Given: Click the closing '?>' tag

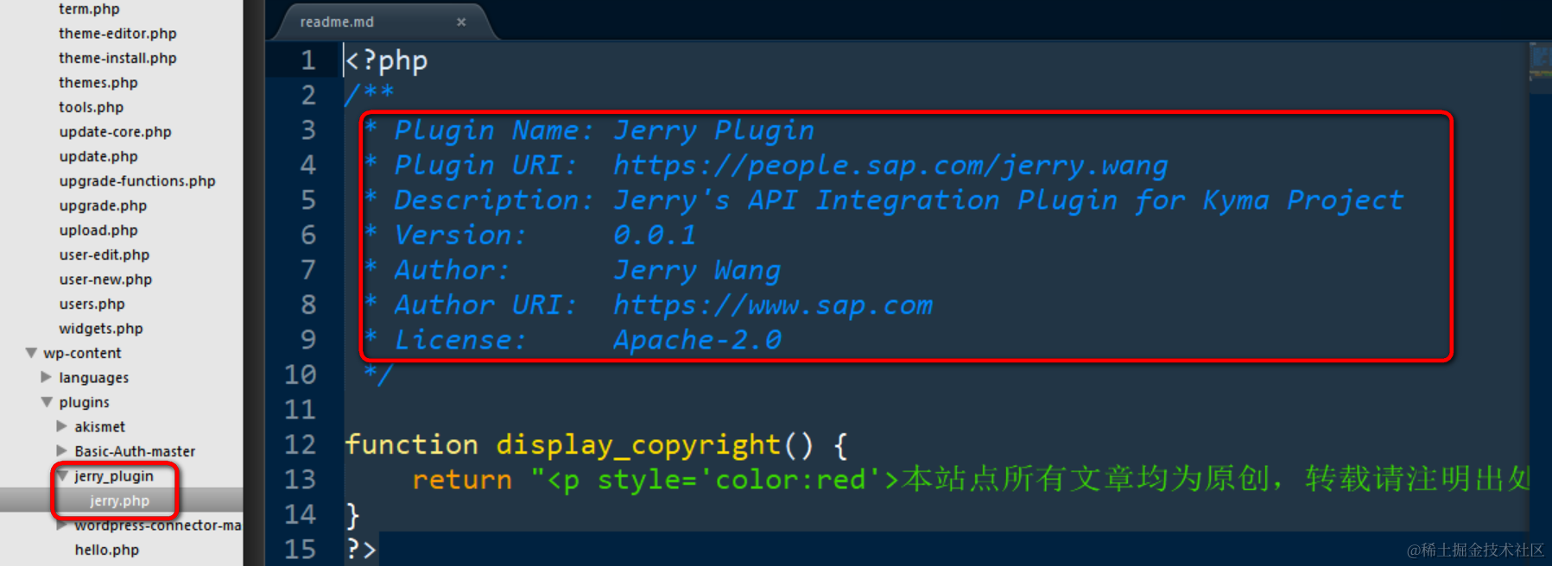Looking at the screenshot, I should tap(361, 549).
